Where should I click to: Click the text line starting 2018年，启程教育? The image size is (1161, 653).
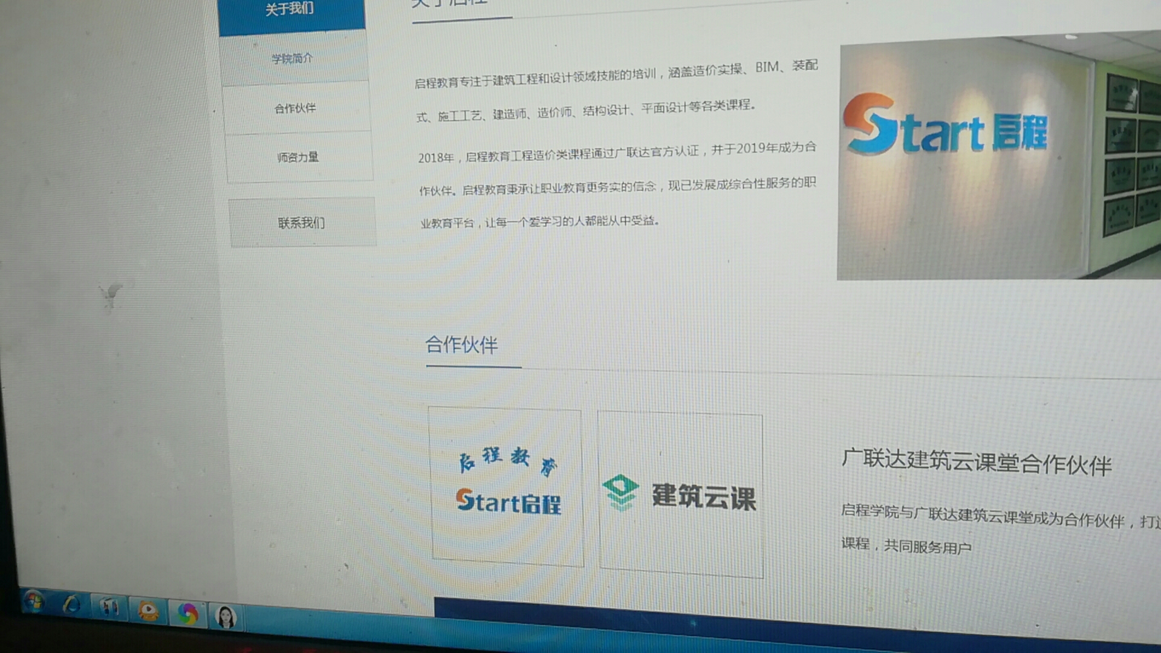click(617, 152)
